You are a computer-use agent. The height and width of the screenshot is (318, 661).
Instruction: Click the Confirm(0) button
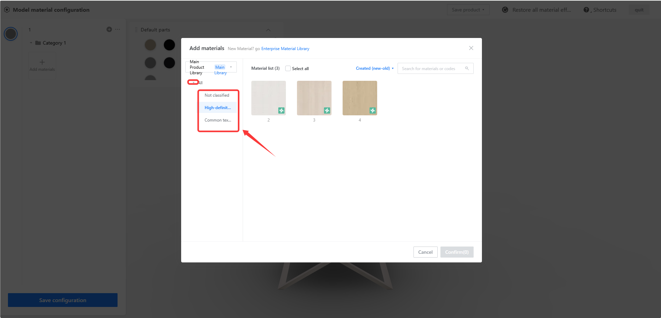457,252
